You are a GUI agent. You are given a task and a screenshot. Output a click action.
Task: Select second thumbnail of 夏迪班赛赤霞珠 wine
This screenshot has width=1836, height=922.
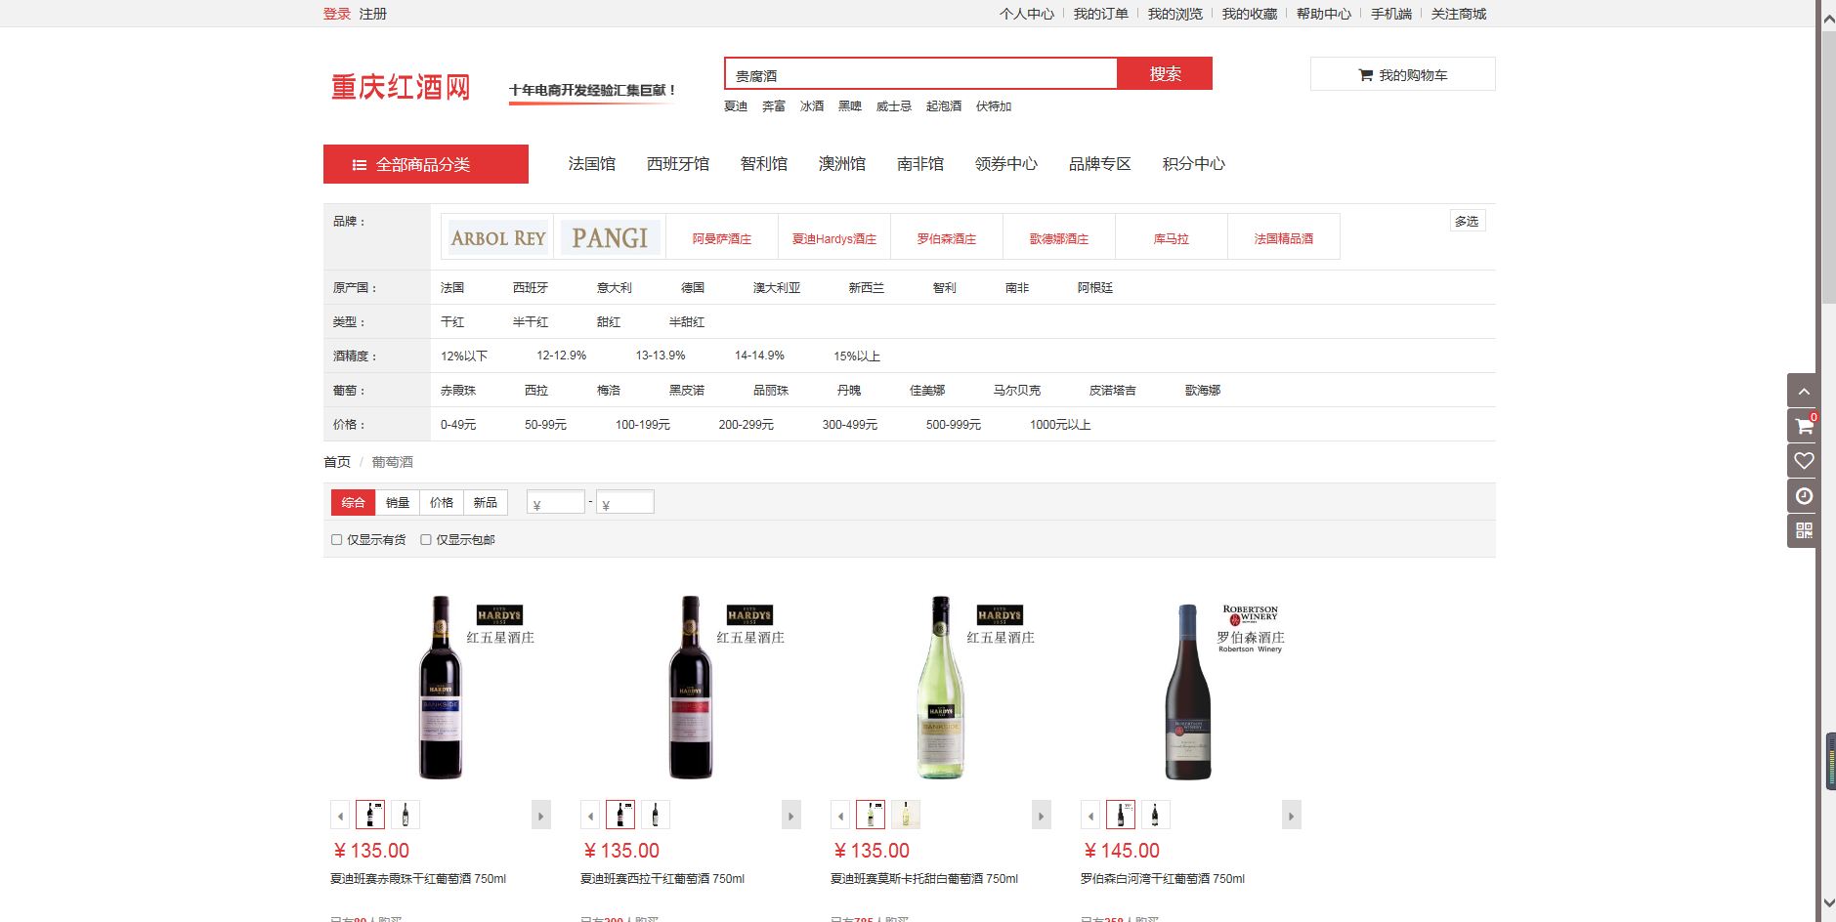tap(406, 815)
